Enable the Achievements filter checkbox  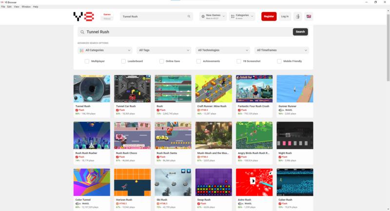point(198,61)
